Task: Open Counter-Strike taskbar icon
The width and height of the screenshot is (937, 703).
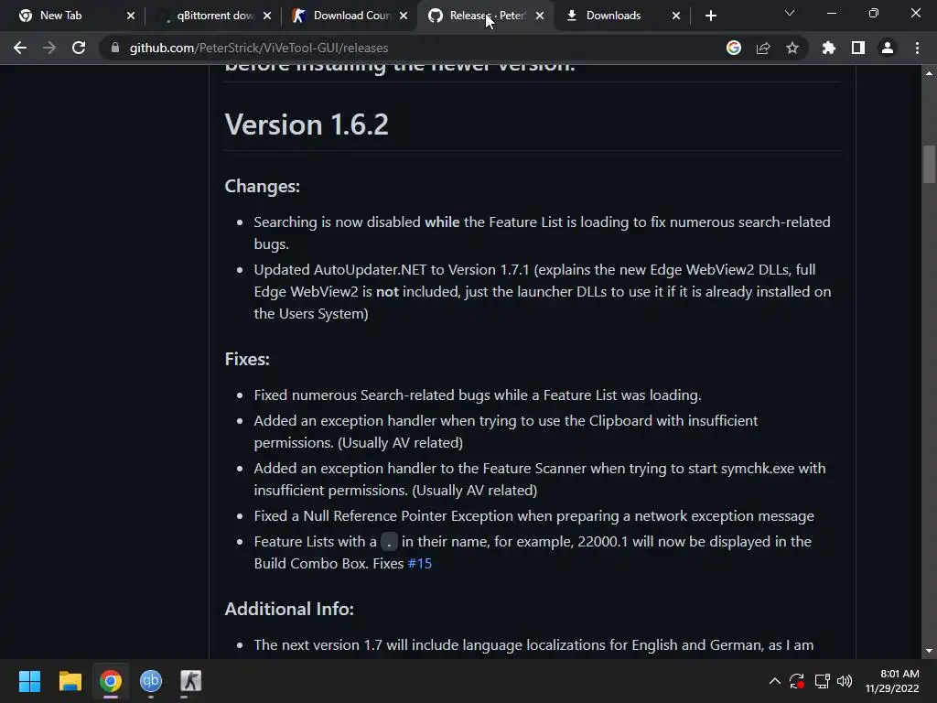Action: tap(191, 681)
